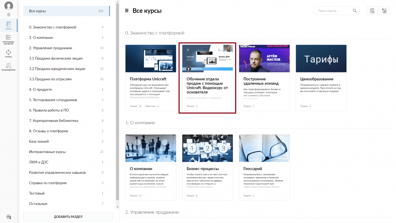Open 5. Тестирование сотрудников section

tap(67, 100)
